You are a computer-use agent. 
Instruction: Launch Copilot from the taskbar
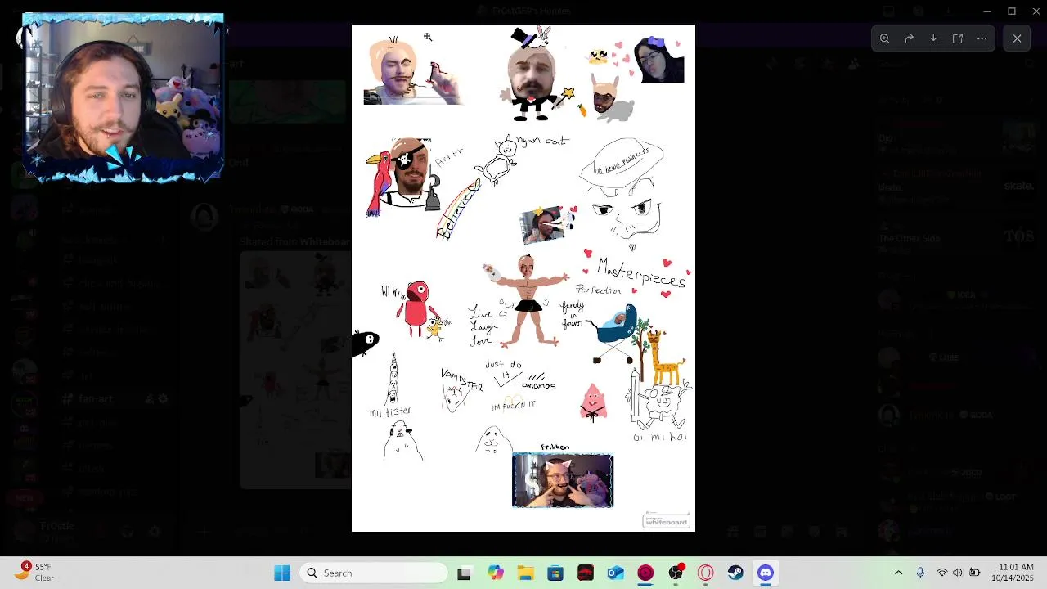point(495,573)
